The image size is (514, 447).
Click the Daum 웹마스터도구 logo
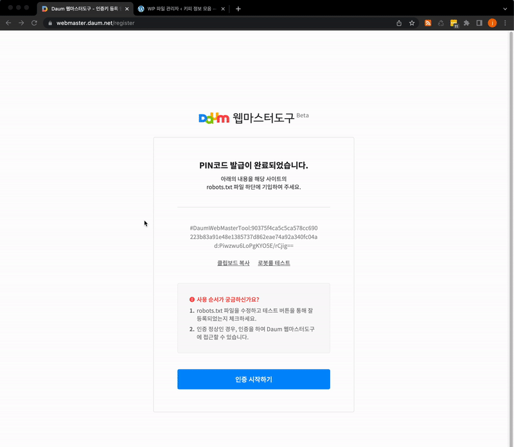(247, 118)
